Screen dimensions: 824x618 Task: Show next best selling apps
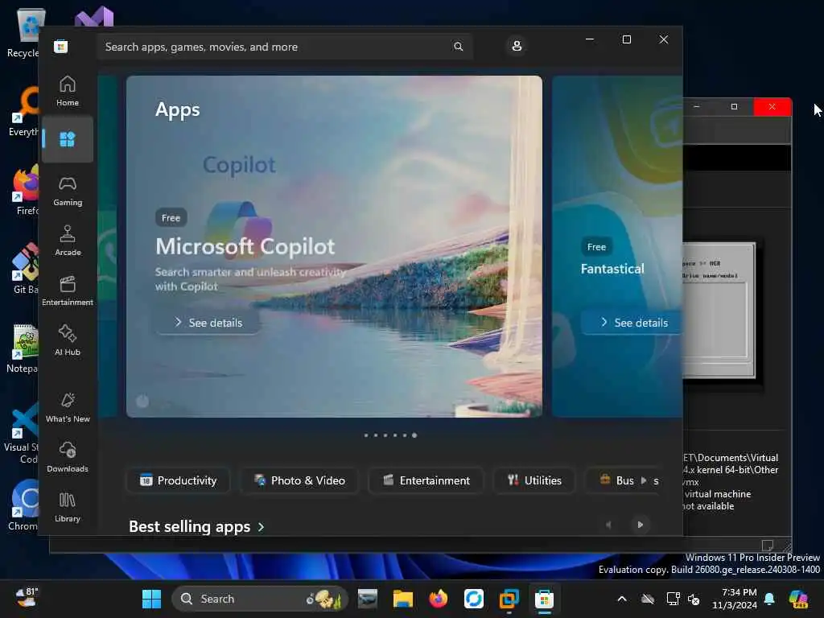[640, 525]
